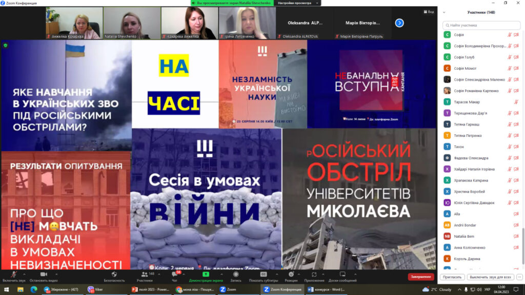The height and width of the screenshot is (295, 525).
Task: Stop camera via Остановить видео
Action: [43, 275]
